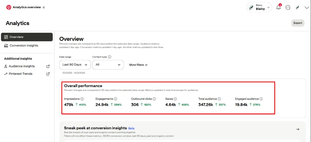The image size is (311, 142).
Task: Click the external link icon next to Audience insights
Action: tap(48, 66)
